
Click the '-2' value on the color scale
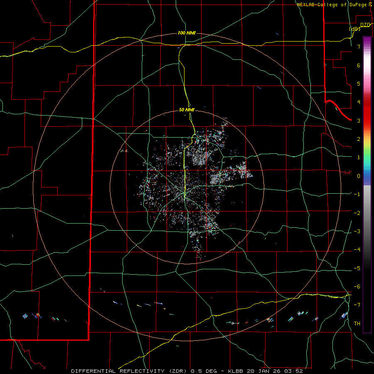click(357, 213)
